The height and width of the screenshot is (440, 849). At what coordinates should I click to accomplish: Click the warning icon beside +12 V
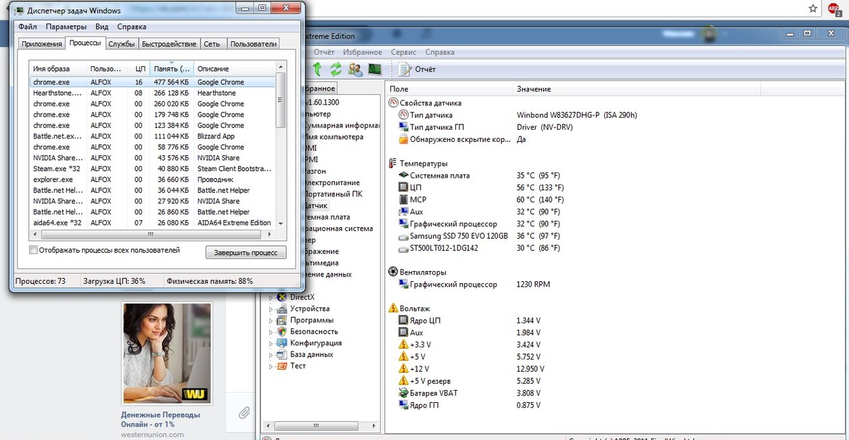404,369
